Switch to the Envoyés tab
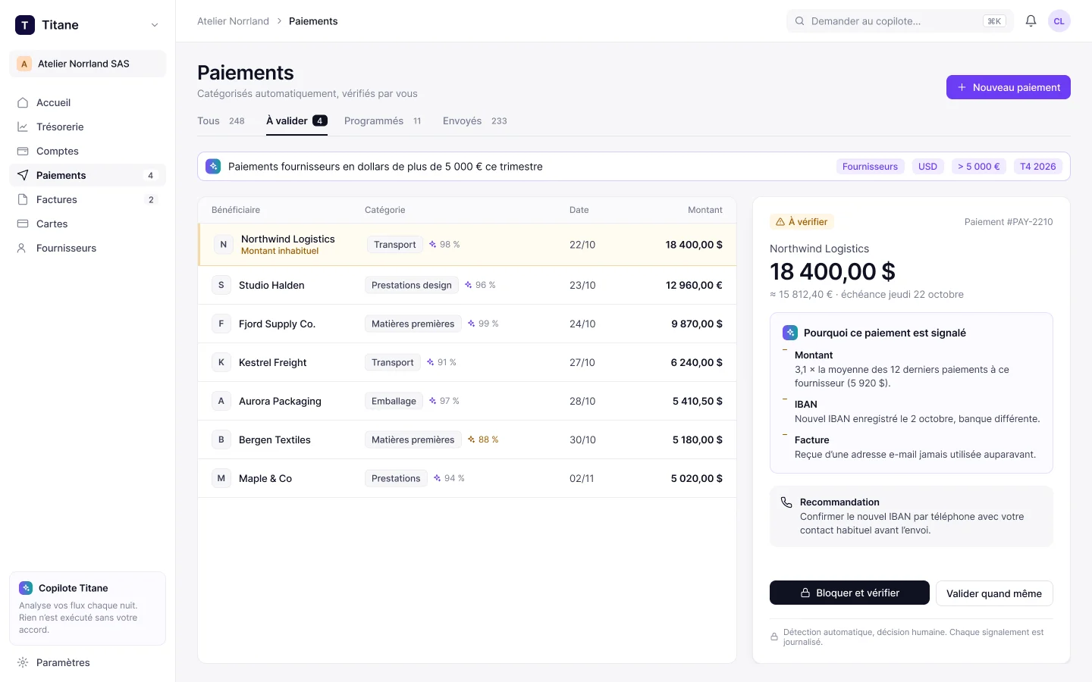 475,121
